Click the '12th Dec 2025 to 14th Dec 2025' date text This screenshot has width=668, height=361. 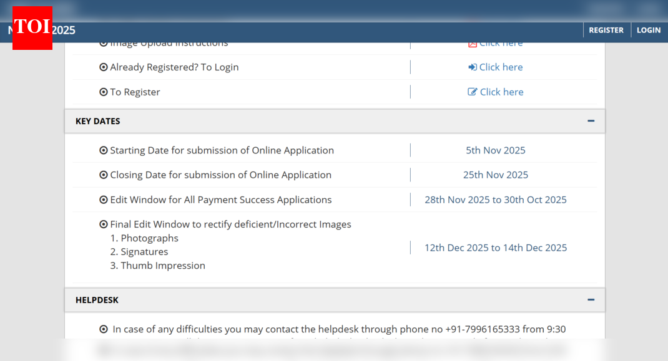pos(496,248)
